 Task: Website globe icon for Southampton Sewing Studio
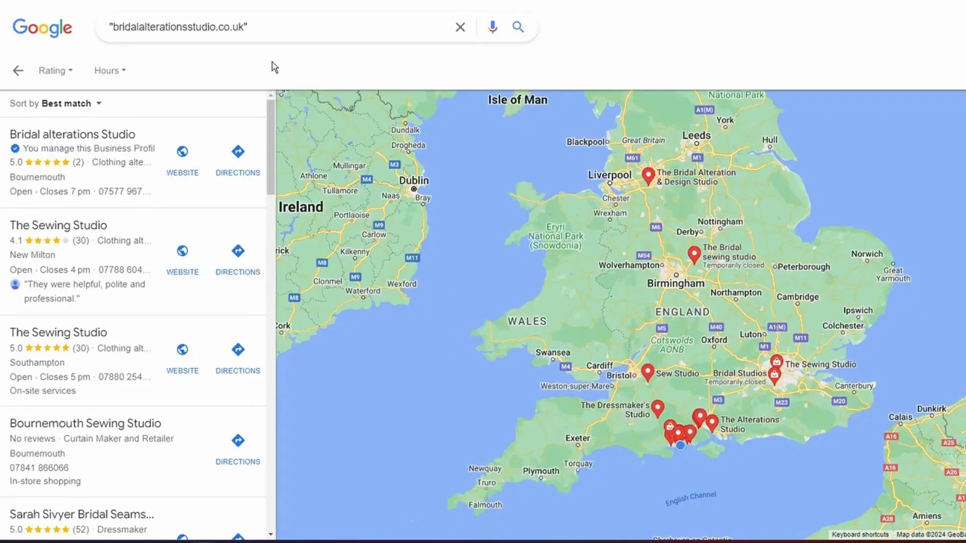[183, 349]
